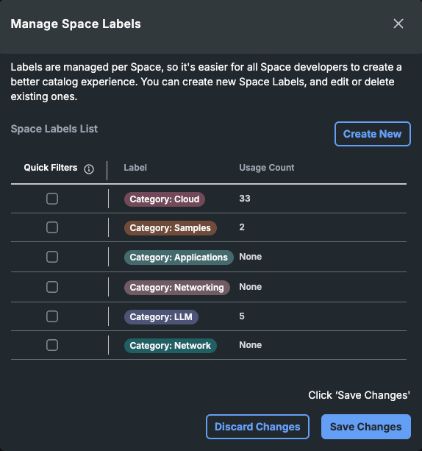Enable quick filter for Category: Samples

[x=52, y=227]
